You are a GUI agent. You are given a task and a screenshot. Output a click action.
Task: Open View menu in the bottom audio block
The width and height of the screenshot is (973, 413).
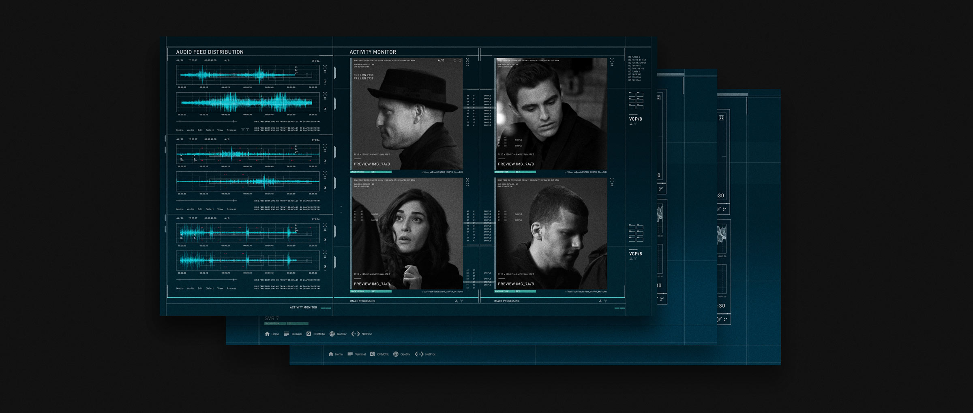220,288
